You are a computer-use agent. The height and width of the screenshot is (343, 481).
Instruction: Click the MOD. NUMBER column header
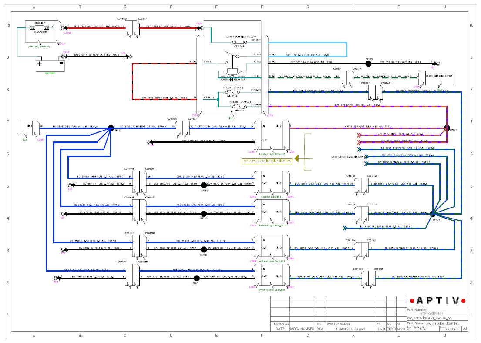[302, 329]
